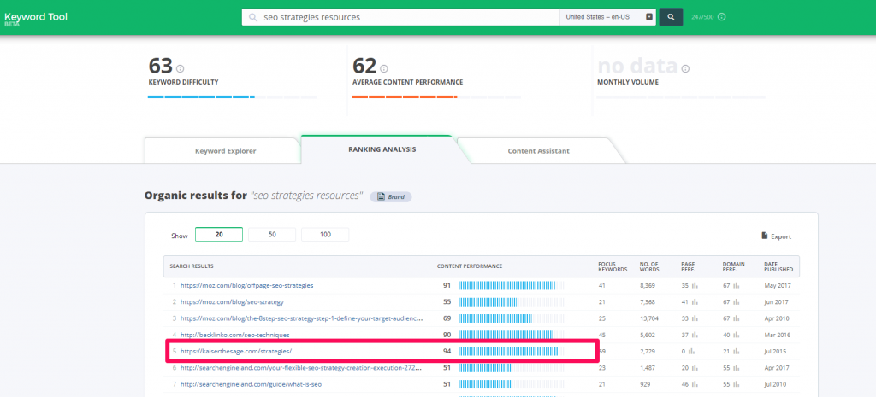The image size is (876, 397).
Task: Open kaiserthesage.com/strategies link
Action: click(236, 351)
